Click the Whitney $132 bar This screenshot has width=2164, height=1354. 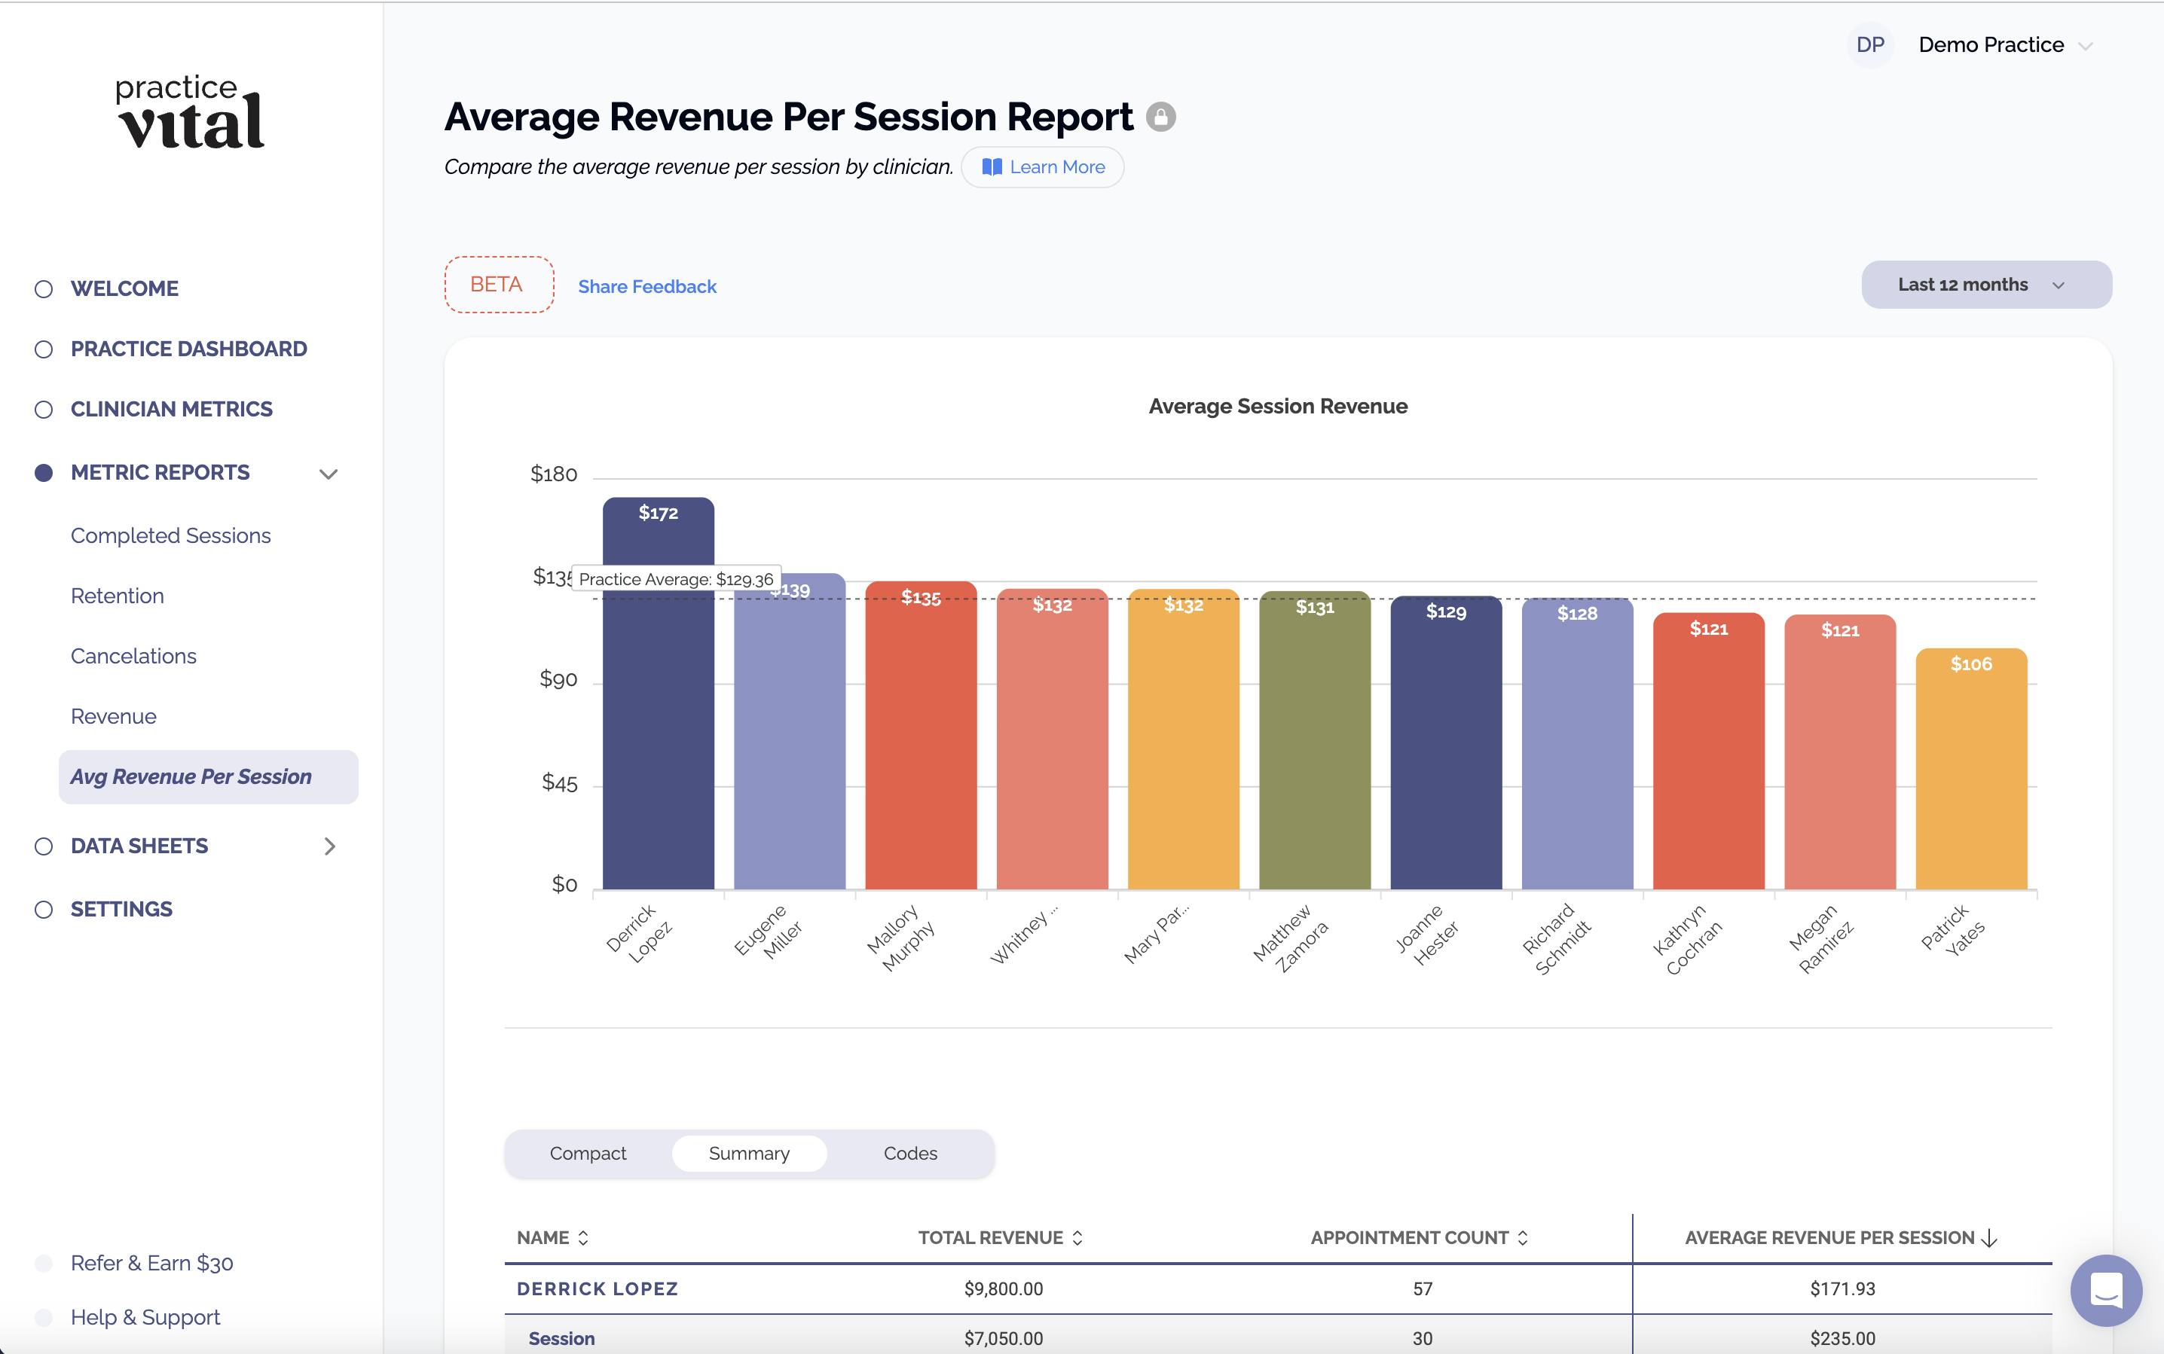click(1052, 739)
